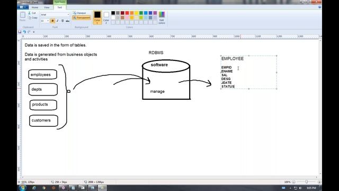Pick the indigo swatch in the top row
Image resolution: width=339 pixels, height=191 pixels.
150,13
